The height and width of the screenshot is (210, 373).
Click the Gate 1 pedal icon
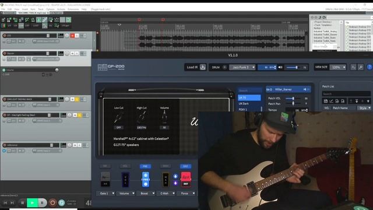tap(105, 179)
